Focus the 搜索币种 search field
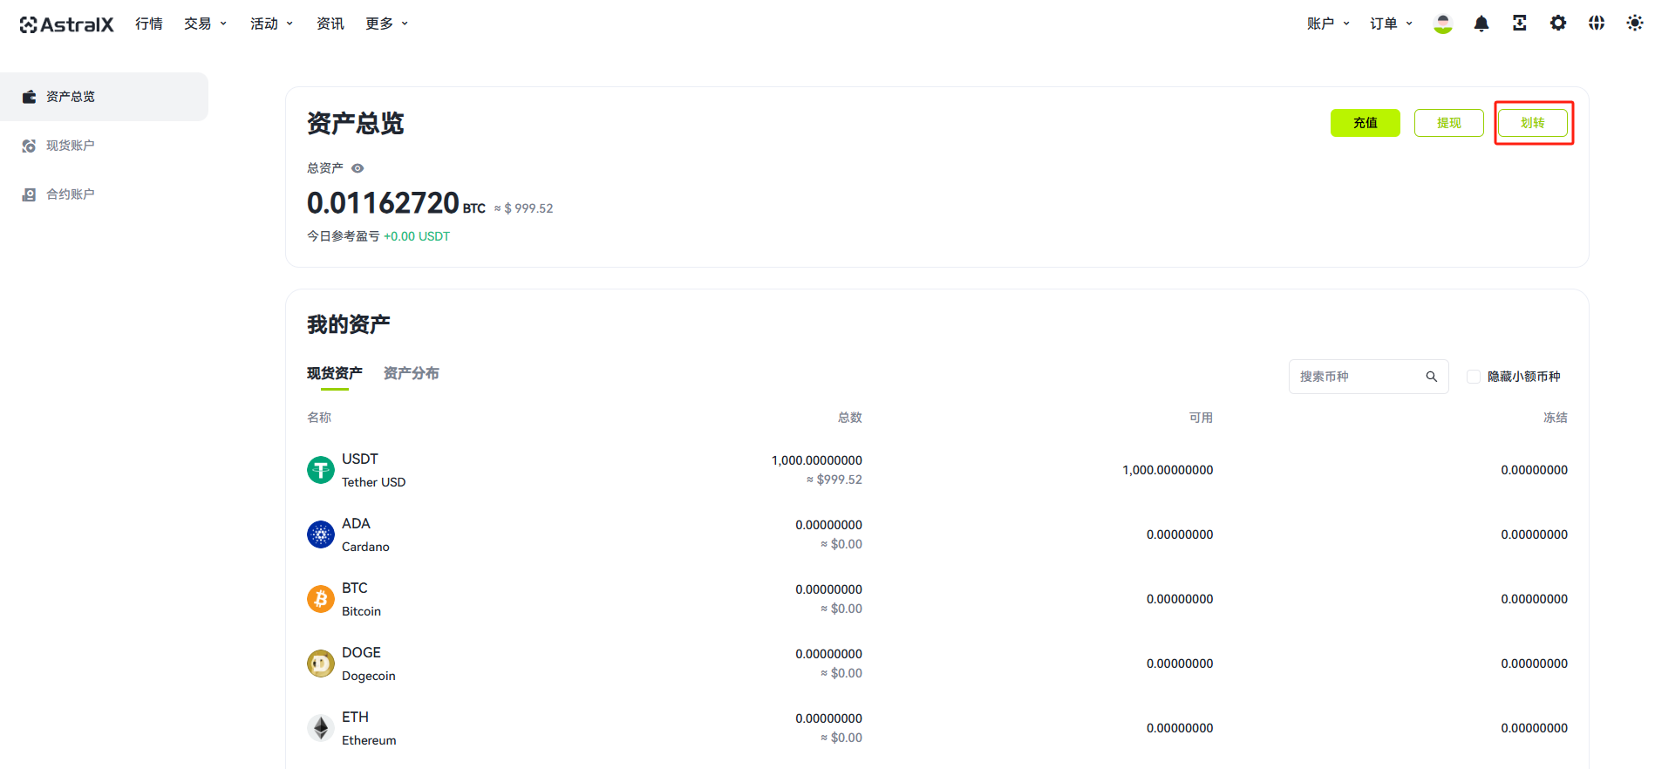Viewport: 1655px width, 769px height. 1369,377
